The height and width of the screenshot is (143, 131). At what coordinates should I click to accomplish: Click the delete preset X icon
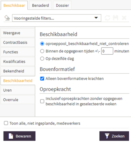[124, 18]
